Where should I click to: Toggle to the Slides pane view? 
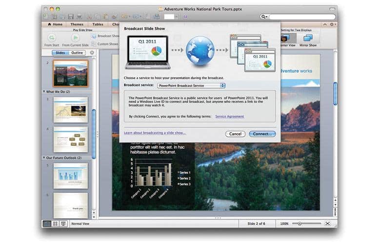tap(60, 53)
